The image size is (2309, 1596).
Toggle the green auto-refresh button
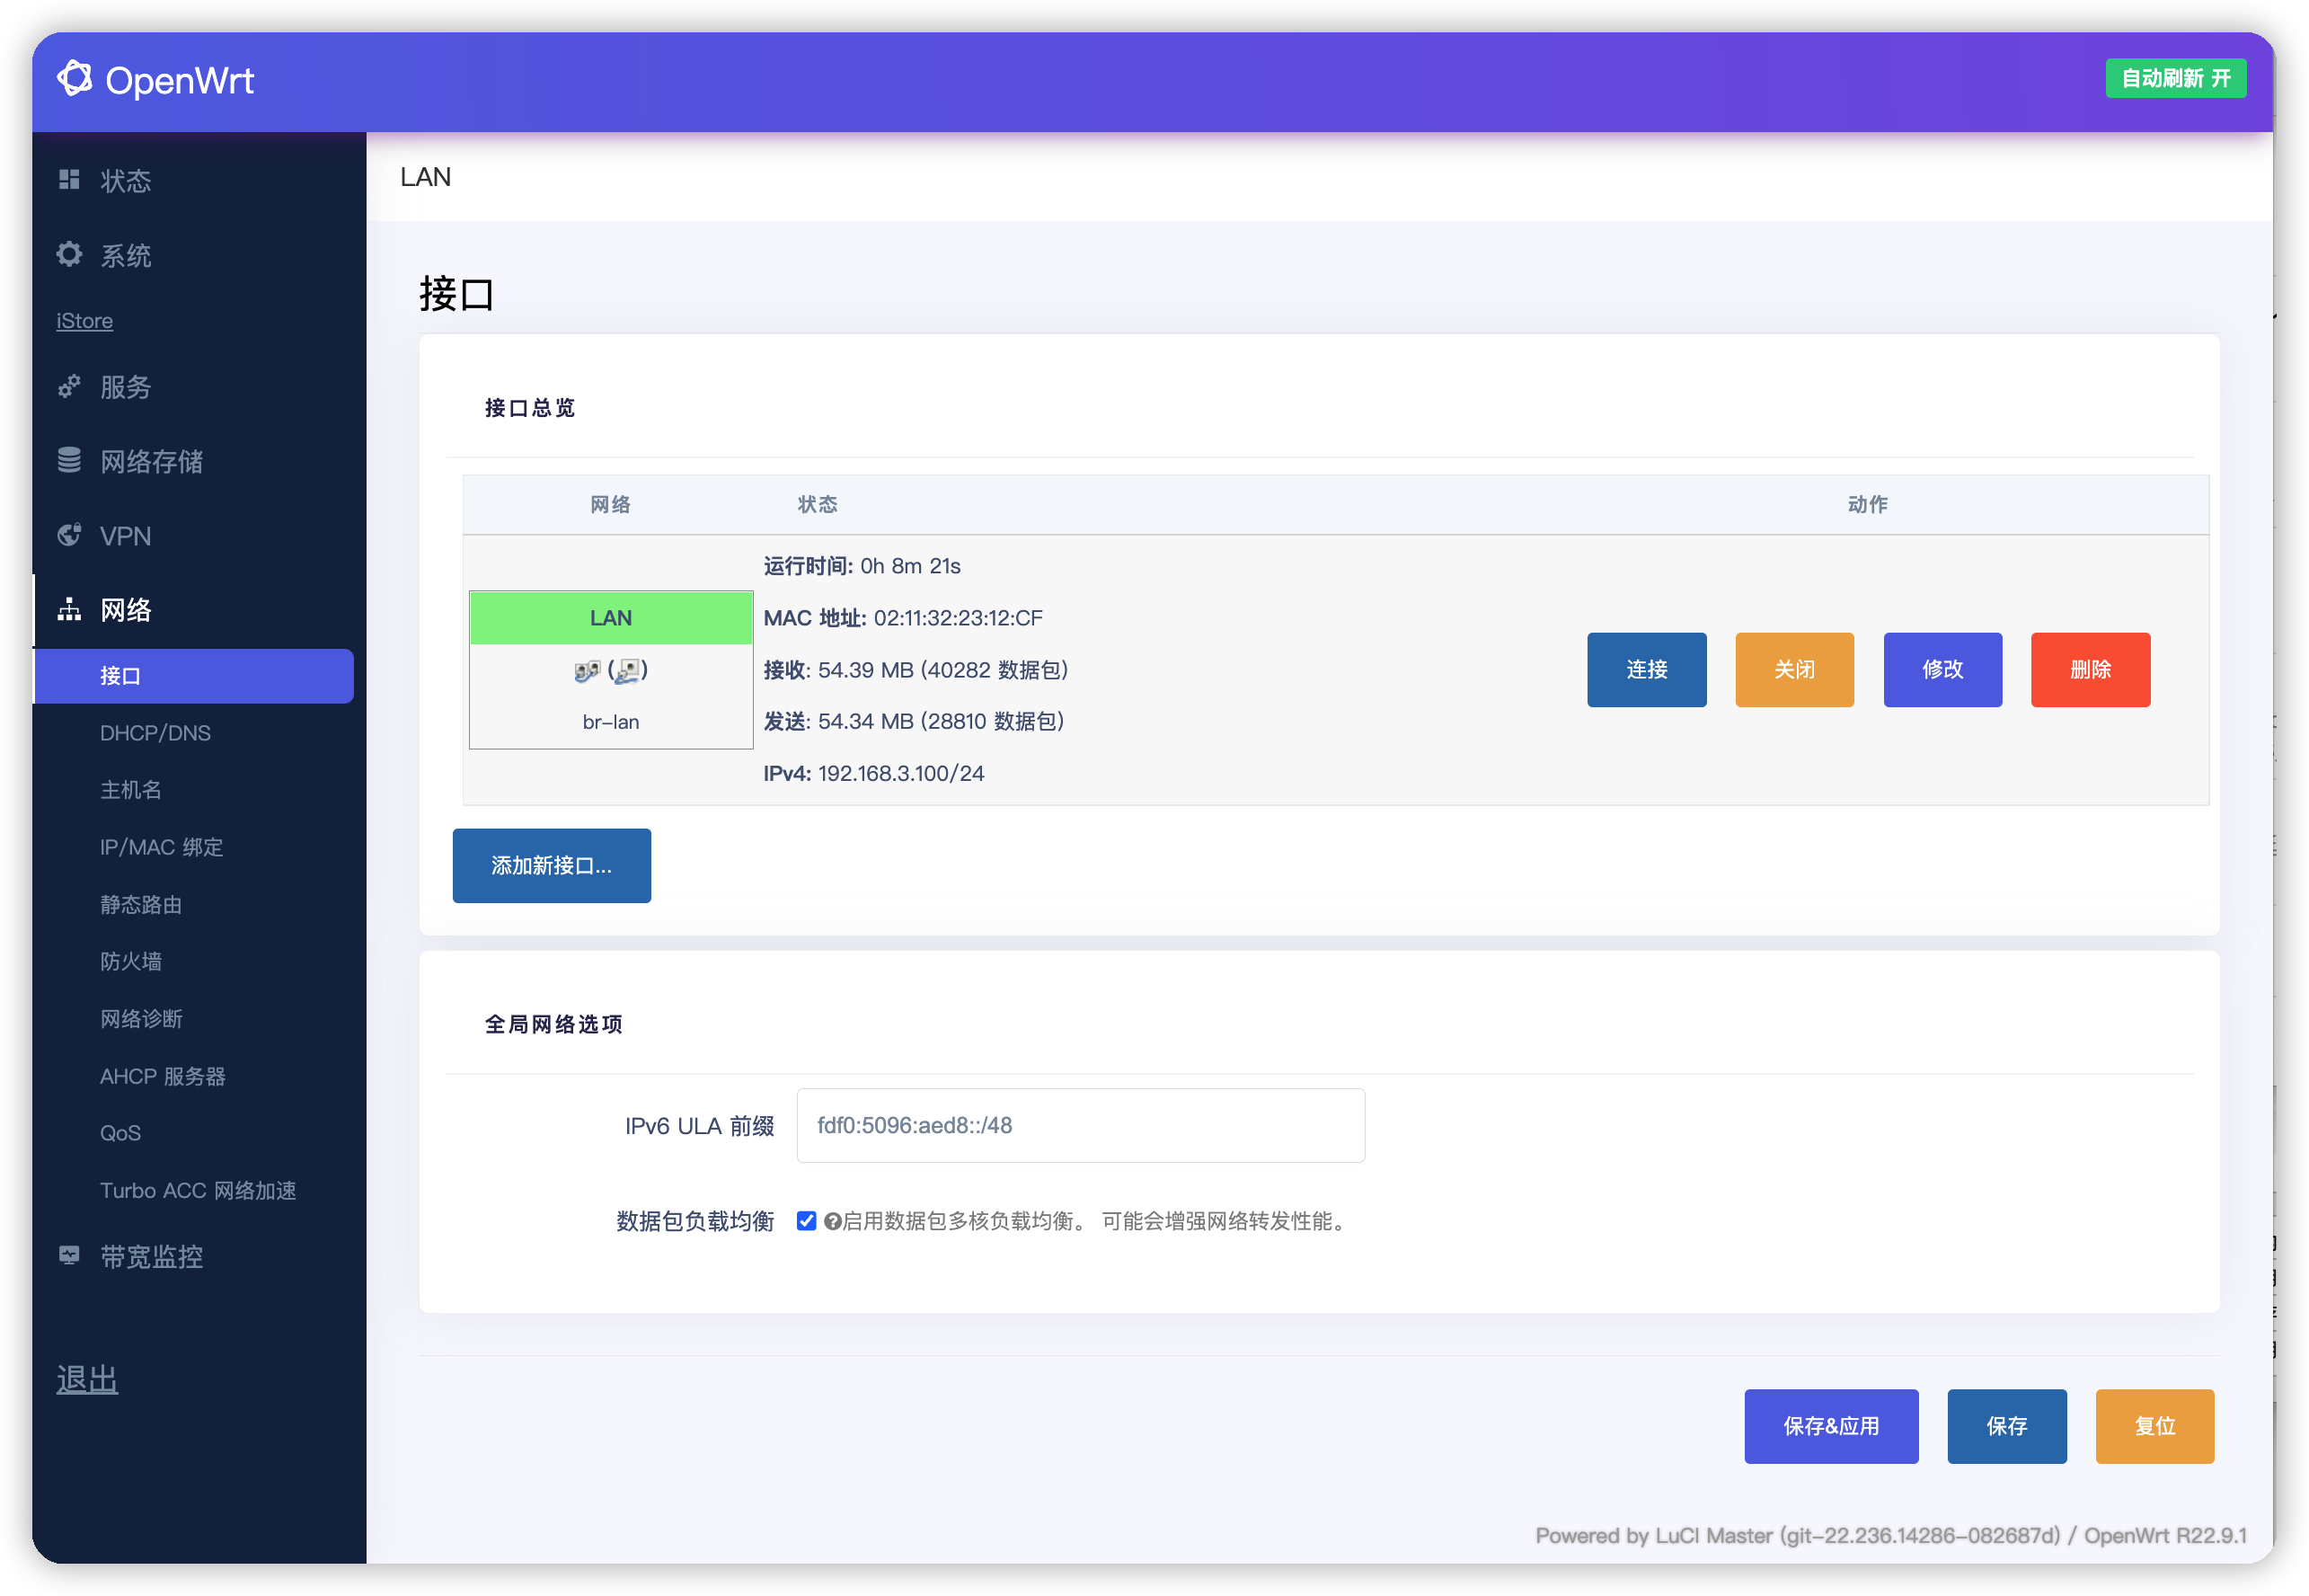[2175, 78]
